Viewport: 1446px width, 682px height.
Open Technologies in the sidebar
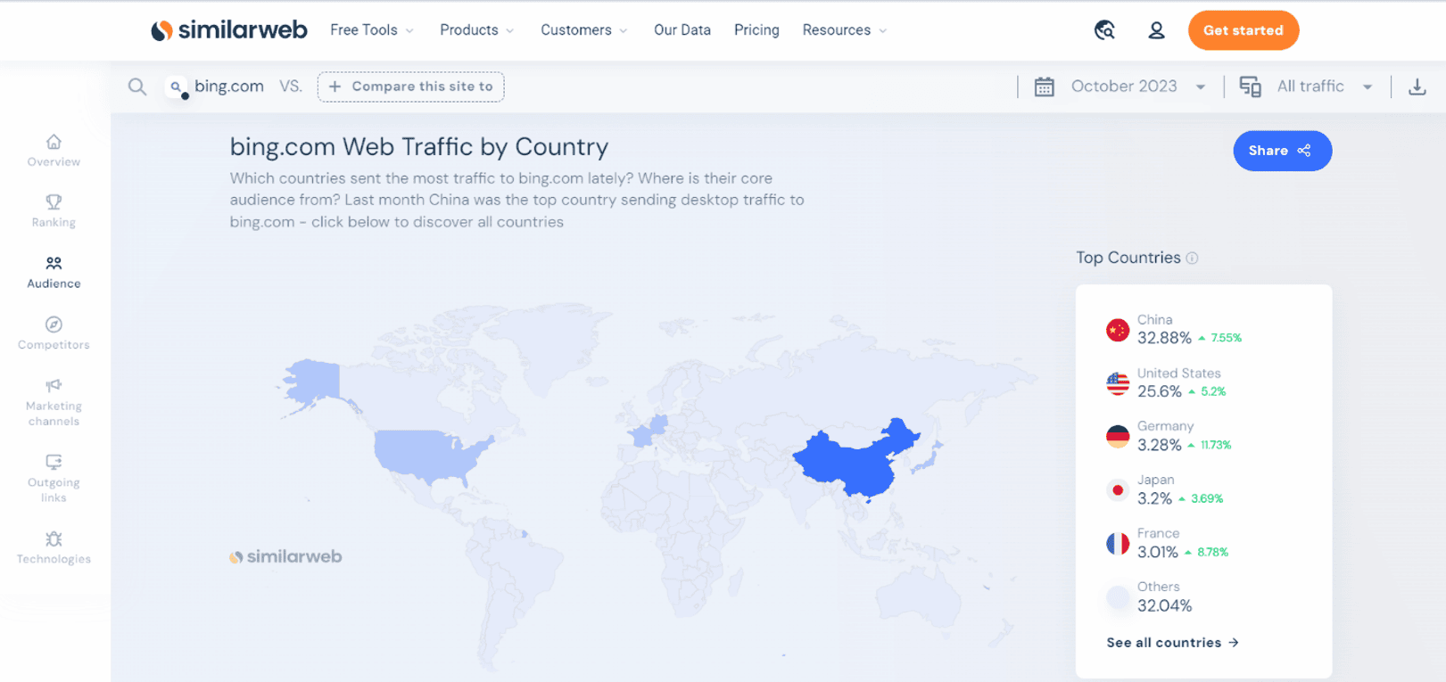point(54,547)
